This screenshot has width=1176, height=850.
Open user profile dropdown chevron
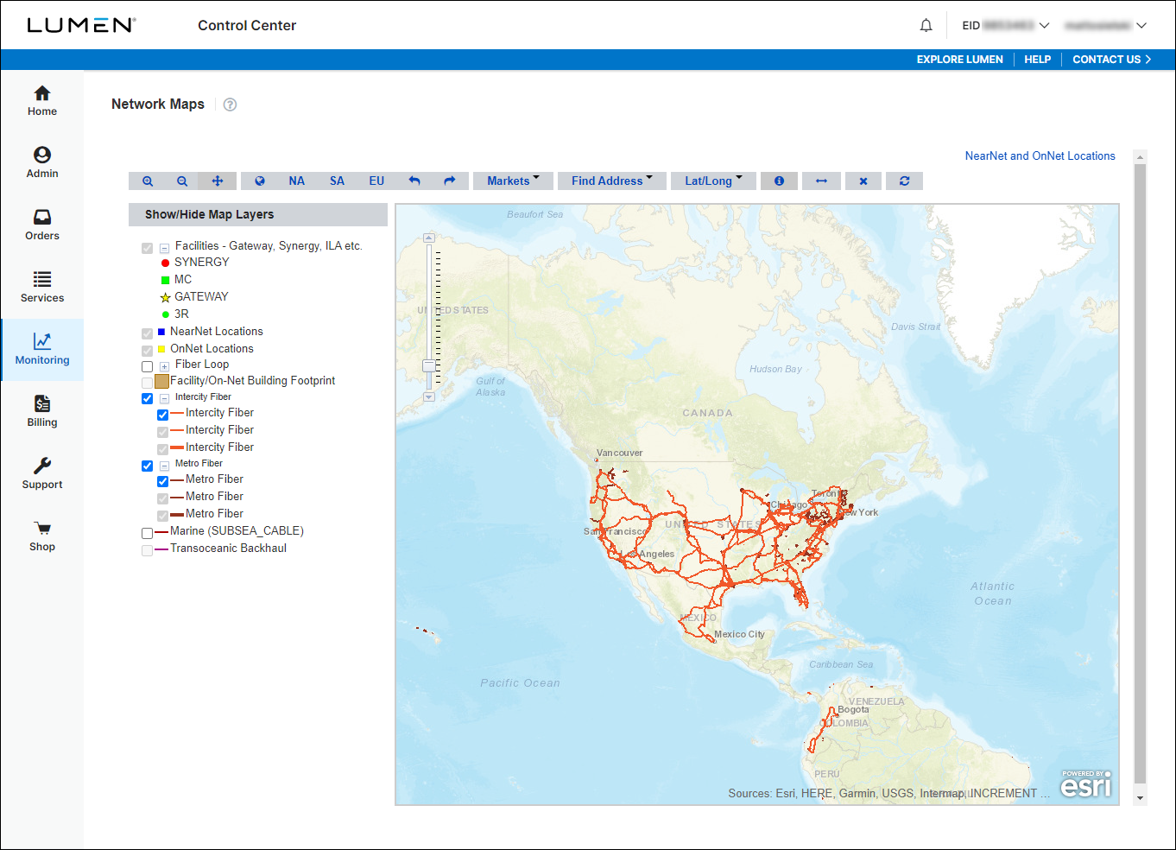point(1141,26)
